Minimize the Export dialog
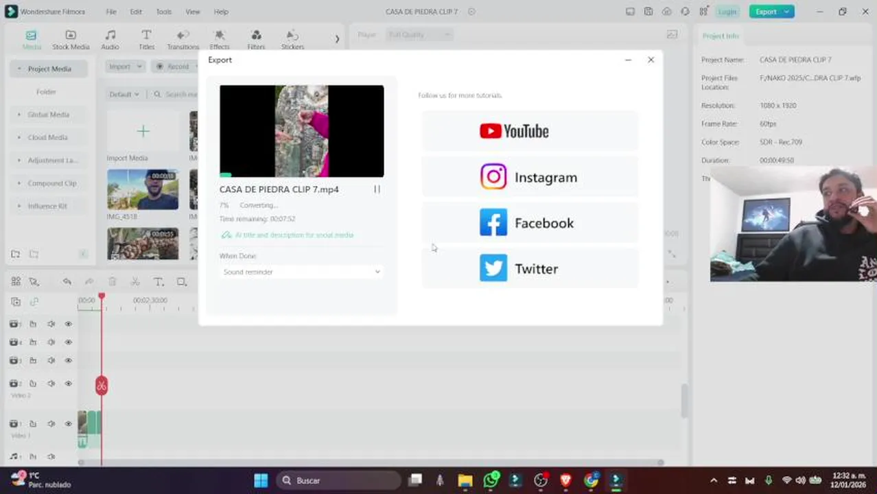 tap(628, 60)
